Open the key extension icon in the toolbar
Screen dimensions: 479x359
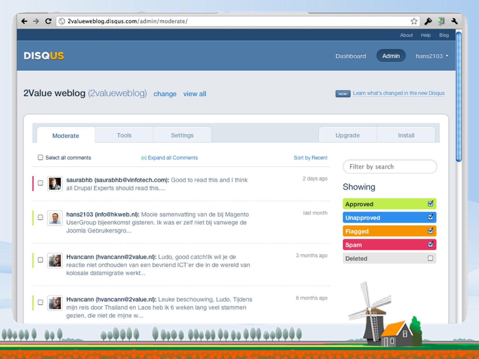(x=428, y=21)
